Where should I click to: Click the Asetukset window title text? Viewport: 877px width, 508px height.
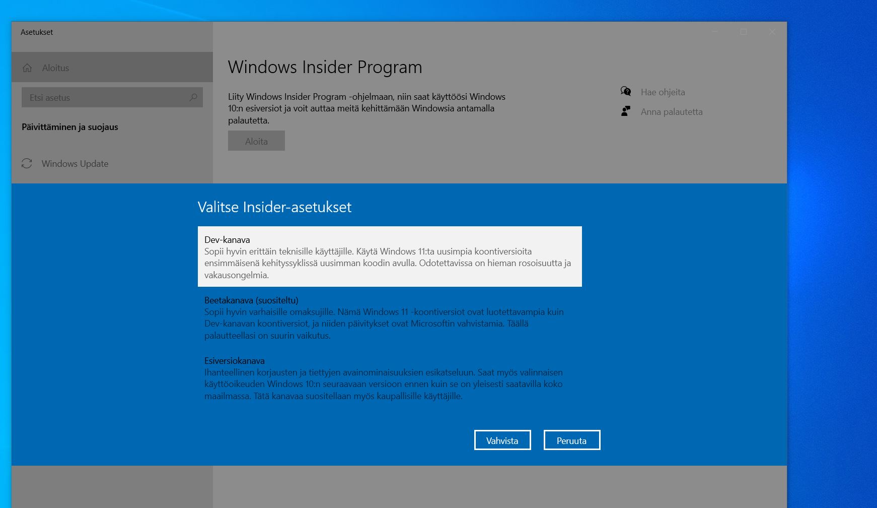(37, 32)
